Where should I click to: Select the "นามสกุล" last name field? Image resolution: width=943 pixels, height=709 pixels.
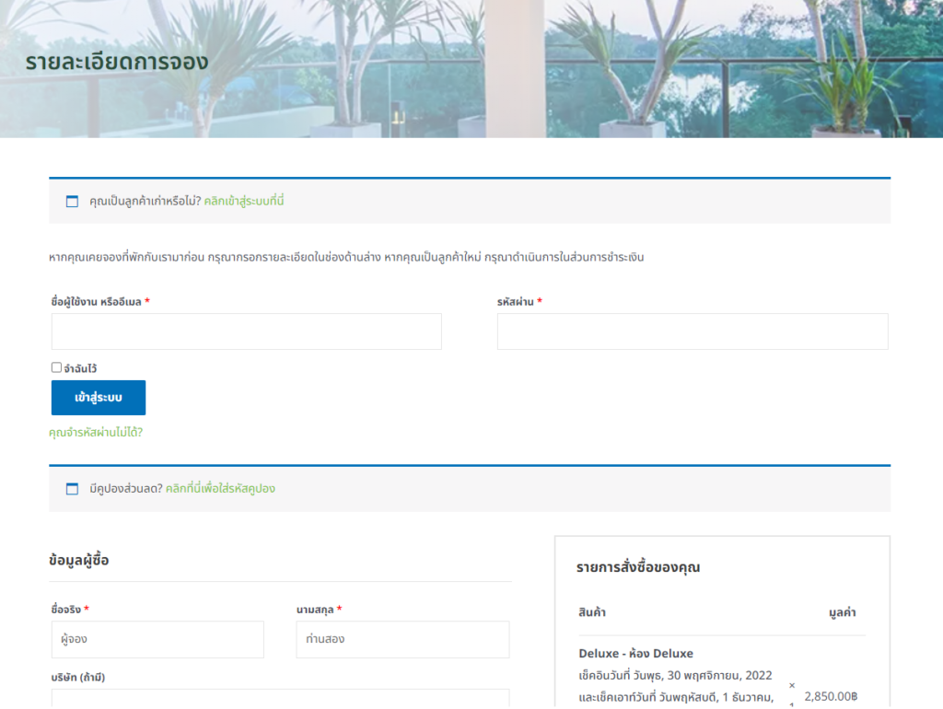tap(402, 639)
